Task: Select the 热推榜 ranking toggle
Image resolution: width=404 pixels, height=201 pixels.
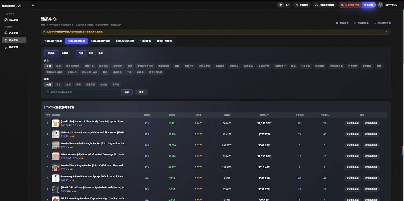Action: click(65, 53)
